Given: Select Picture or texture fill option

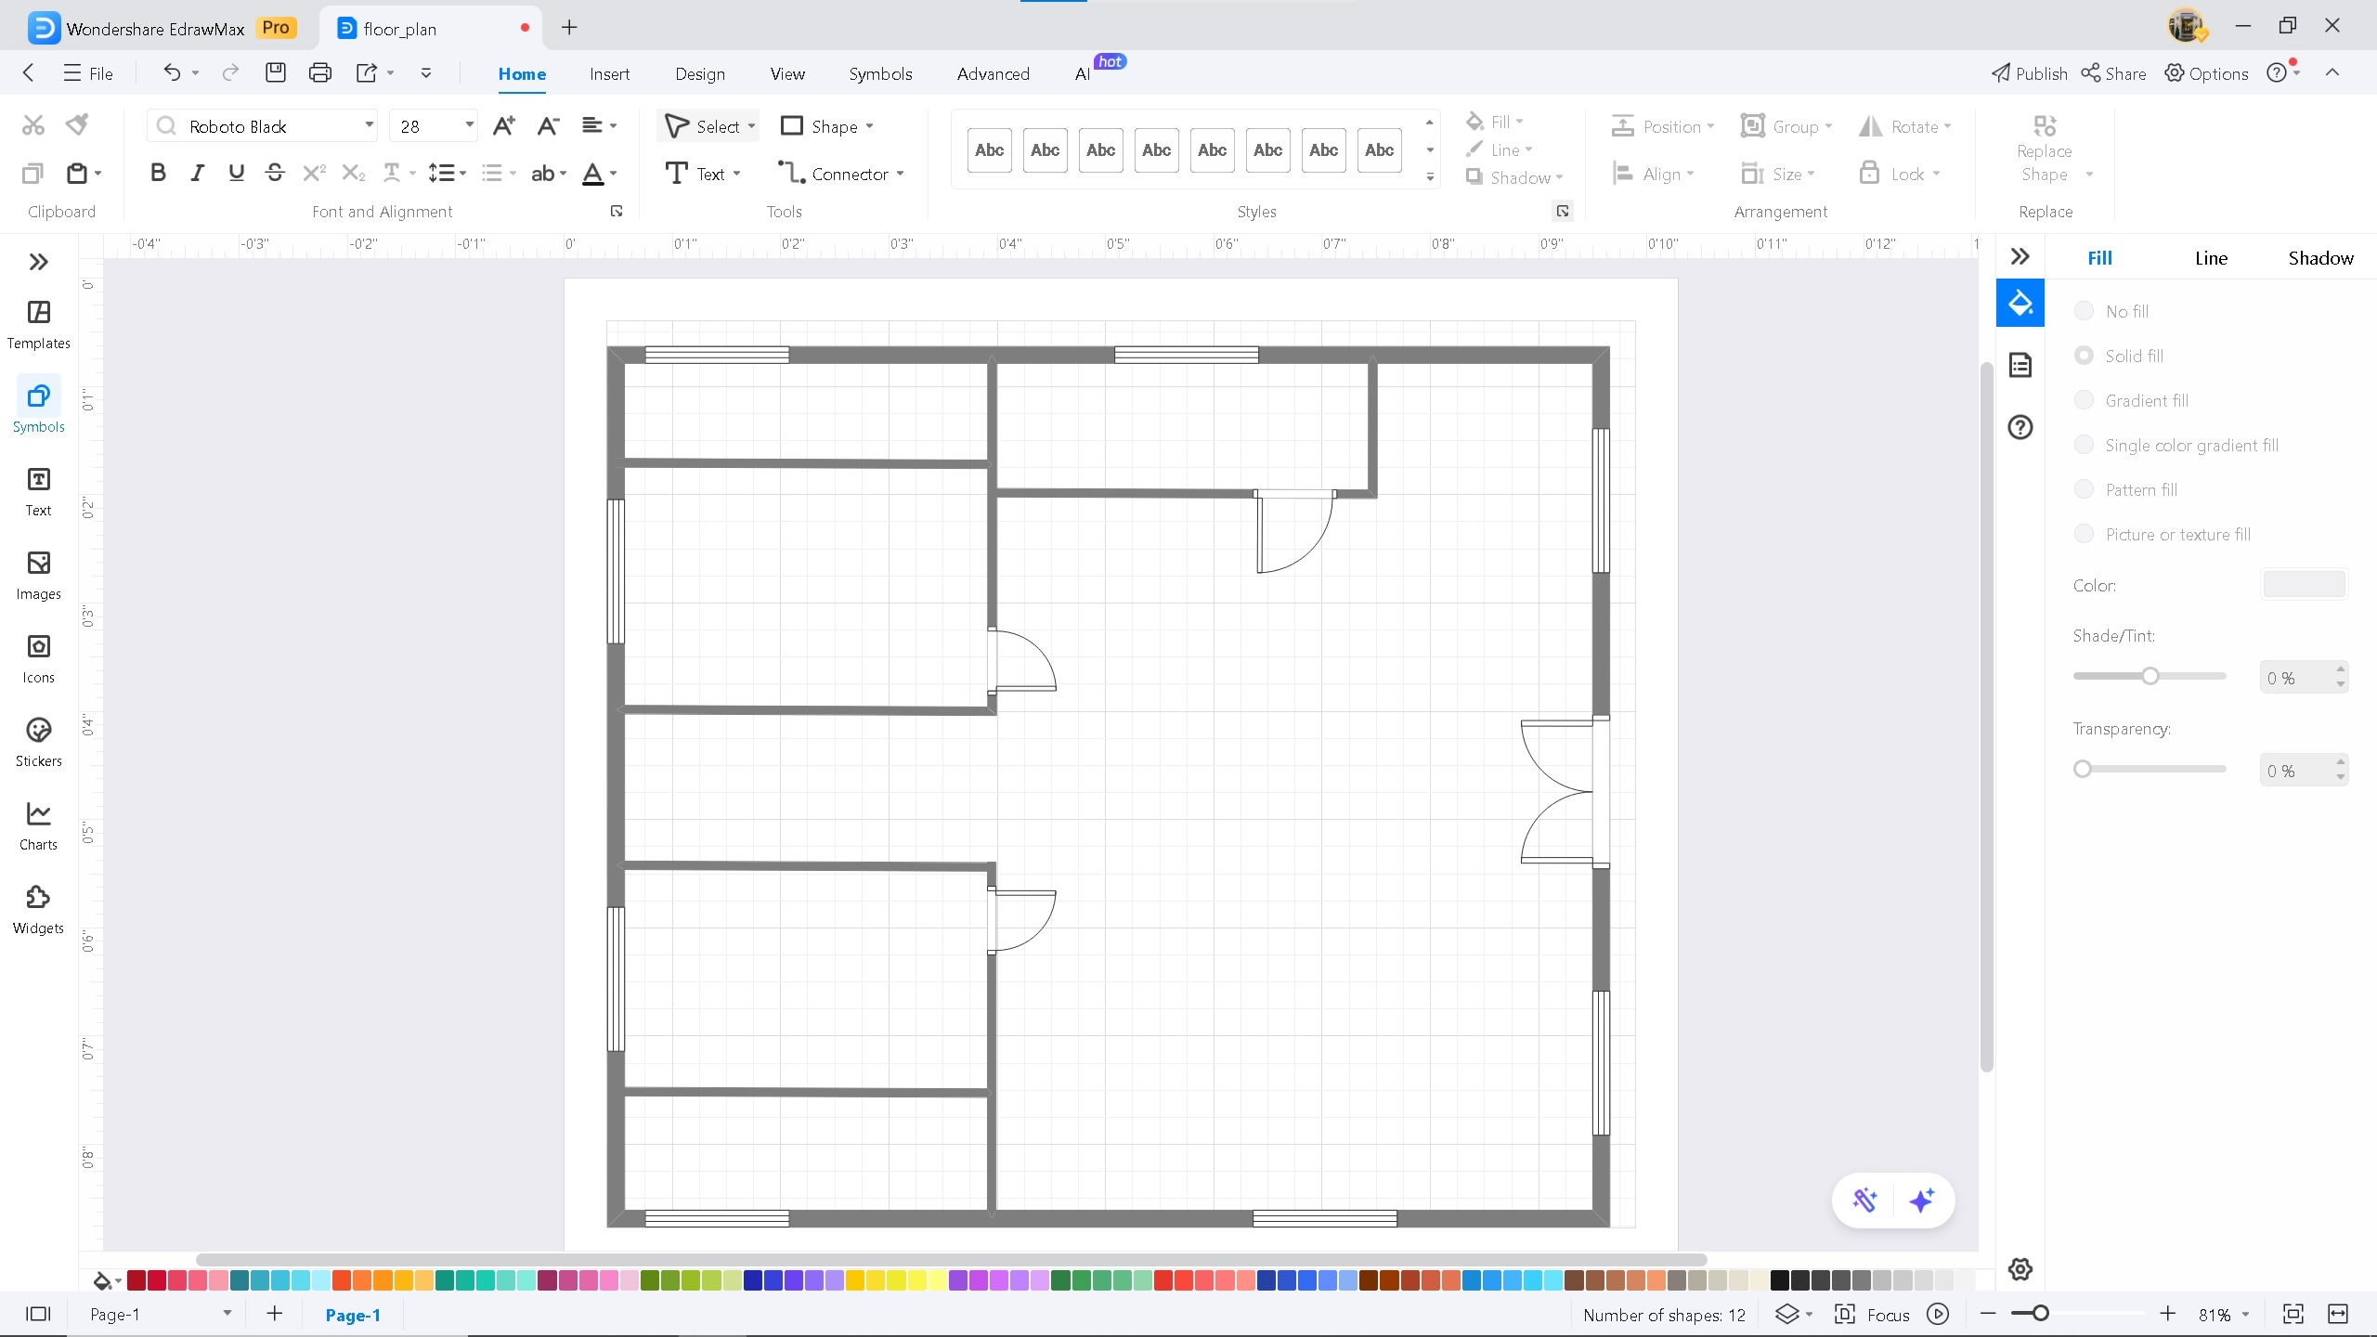Looking at the screenshot, I should tap(2084, 534).
